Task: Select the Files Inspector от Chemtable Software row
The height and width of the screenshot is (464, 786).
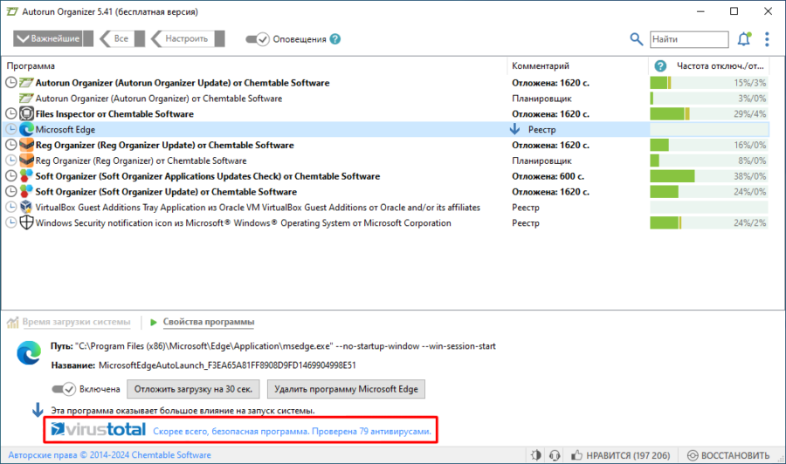Action: click(114, 113)
